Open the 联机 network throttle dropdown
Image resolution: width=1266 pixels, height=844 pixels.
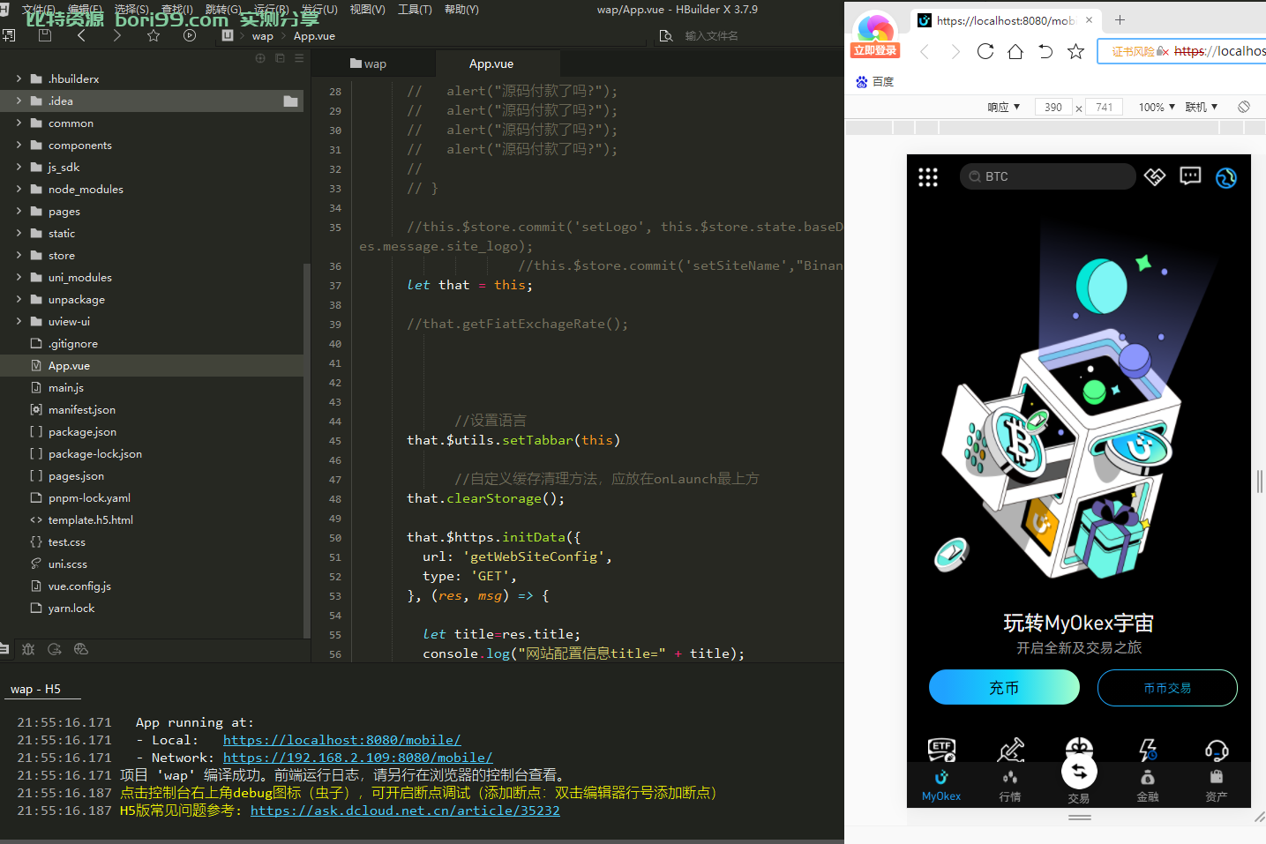pos(1202,107)
